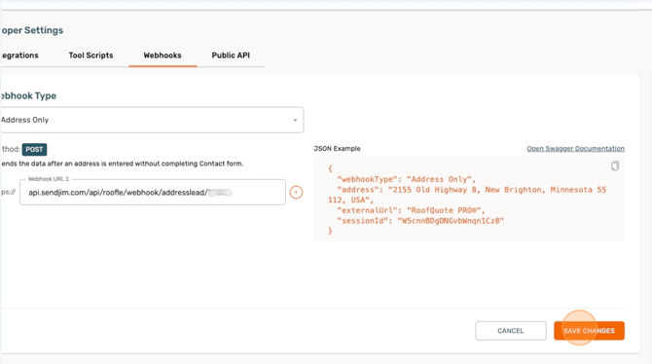Open Swagger Documentation link
The height and width of the screenshot is (364, 652).
point(575,149)
